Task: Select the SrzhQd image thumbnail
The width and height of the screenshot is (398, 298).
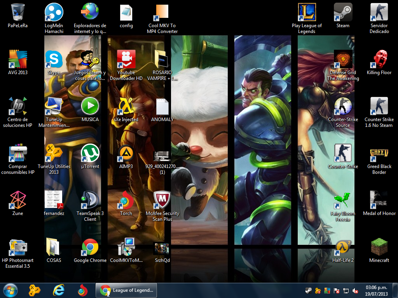Action: [x=162, y=249]
